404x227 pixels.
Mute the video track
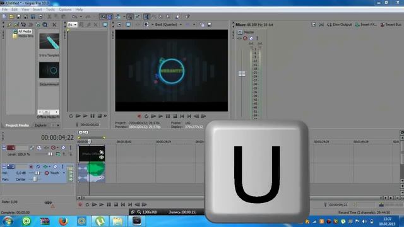click(63, 148)
